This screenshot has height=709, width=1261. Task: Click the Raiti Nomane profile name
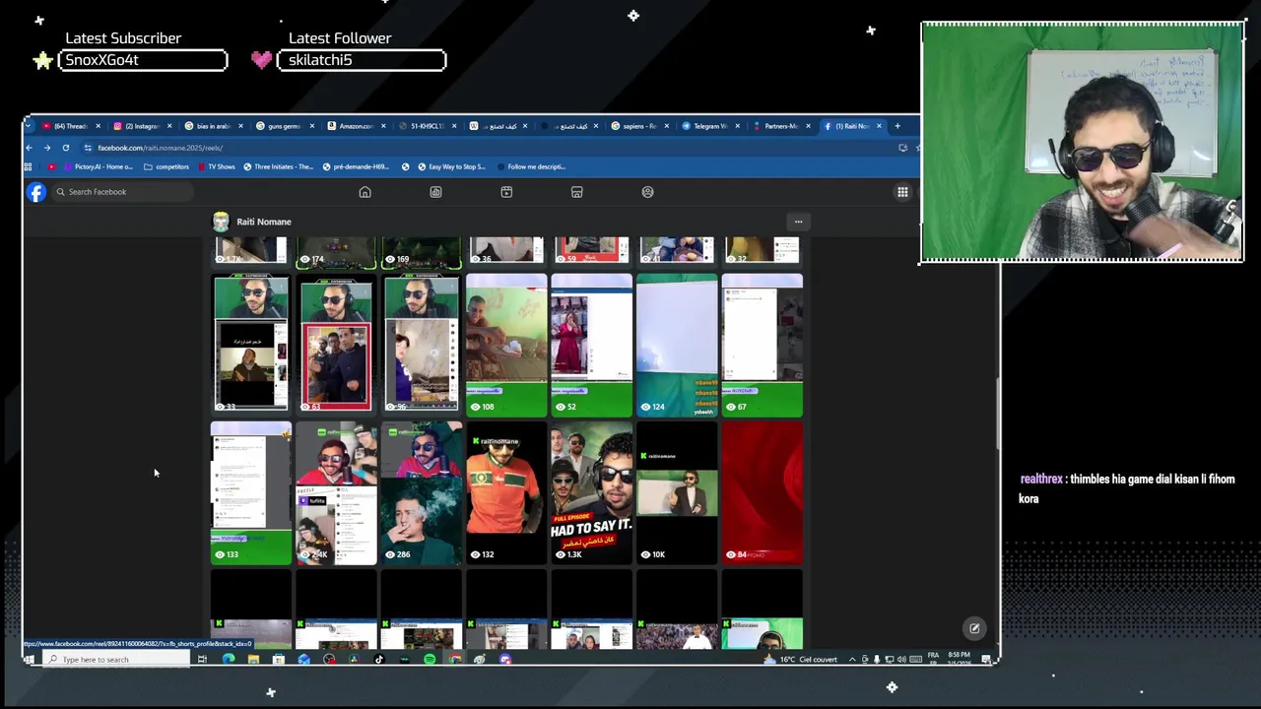point(264,222)
